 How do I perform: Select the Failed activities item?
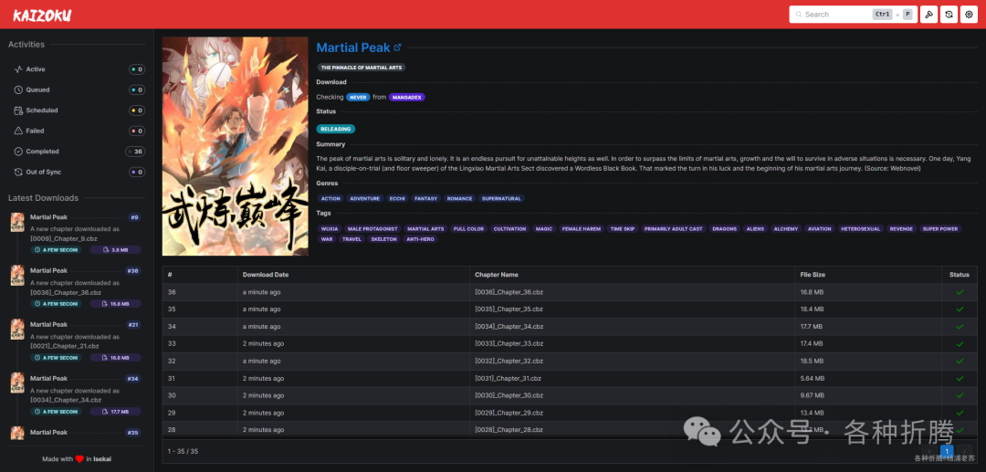[79, 131]
